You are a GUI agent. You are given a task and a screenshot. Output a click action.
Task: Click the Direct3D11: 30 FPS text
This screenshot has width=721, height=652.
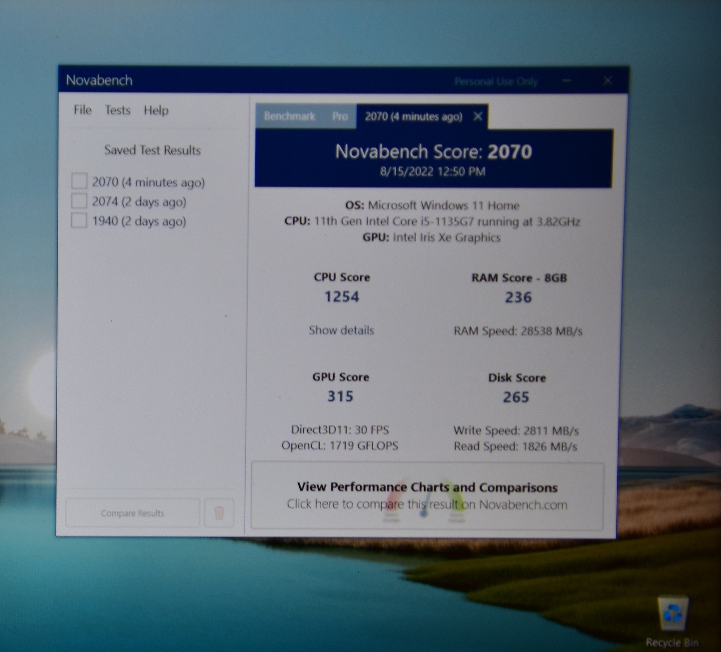pyautogui.click(x=340, y=430)
